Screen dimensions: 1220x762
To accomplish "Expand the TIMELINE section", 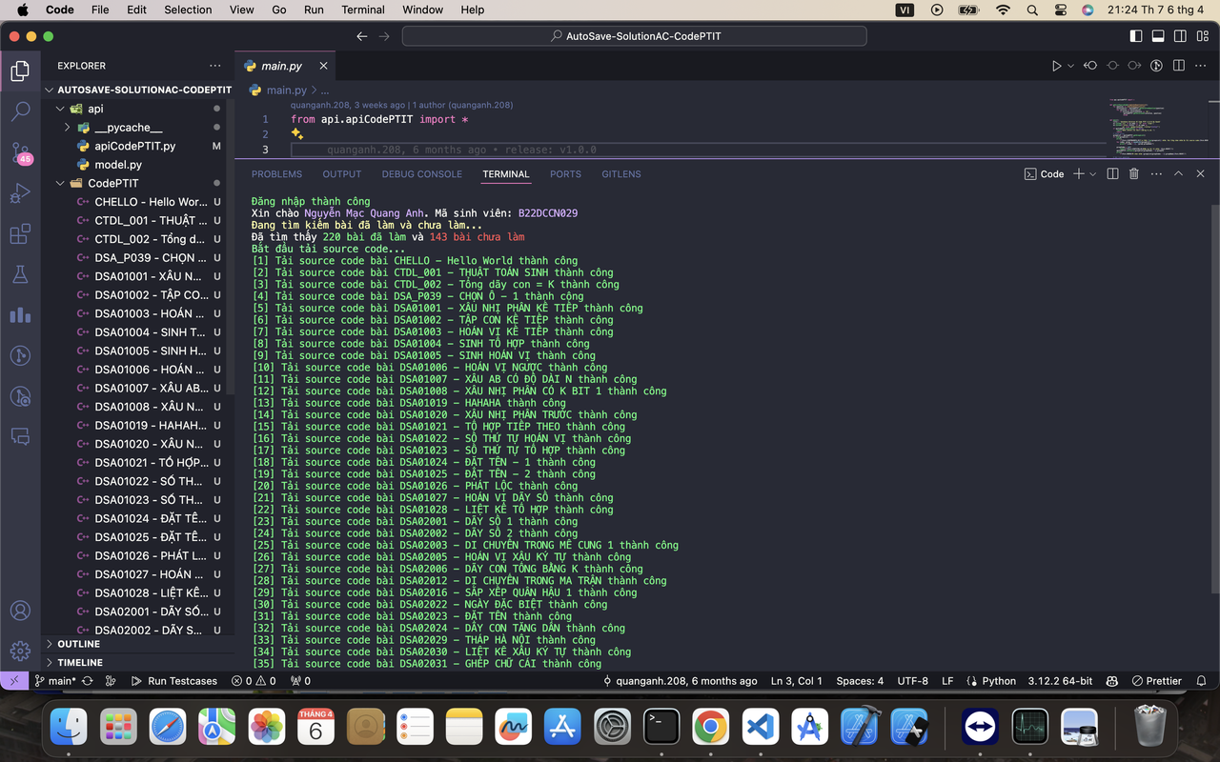I will [x=137, y=662].
